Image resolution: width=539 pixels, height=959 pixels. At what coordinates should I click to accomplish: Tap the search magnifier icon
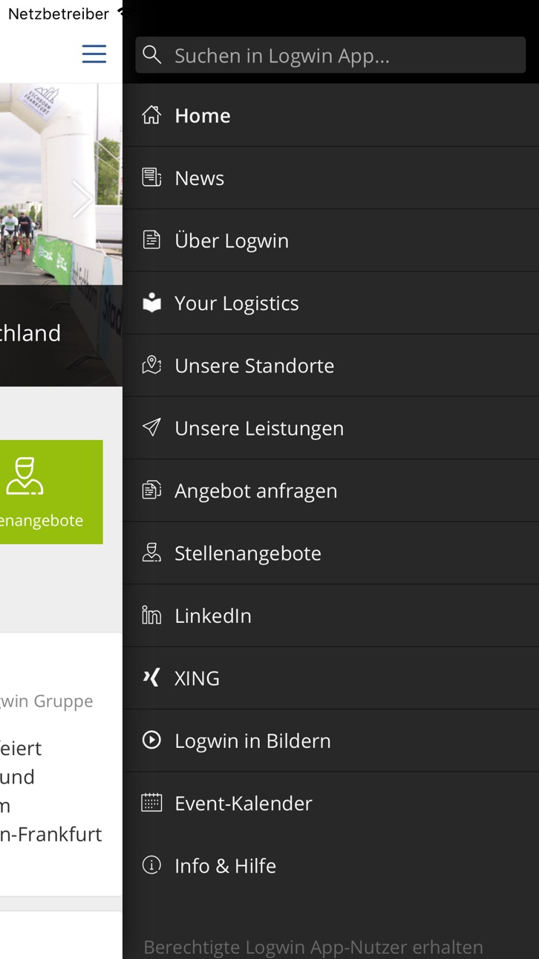[x=152, y=55]
